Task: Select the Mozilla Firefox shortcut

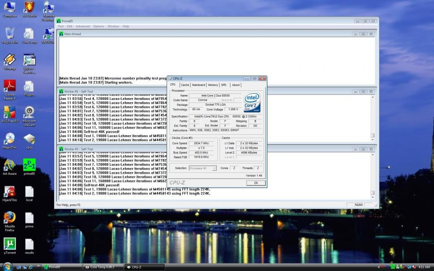Action: (x=10, y=221)
